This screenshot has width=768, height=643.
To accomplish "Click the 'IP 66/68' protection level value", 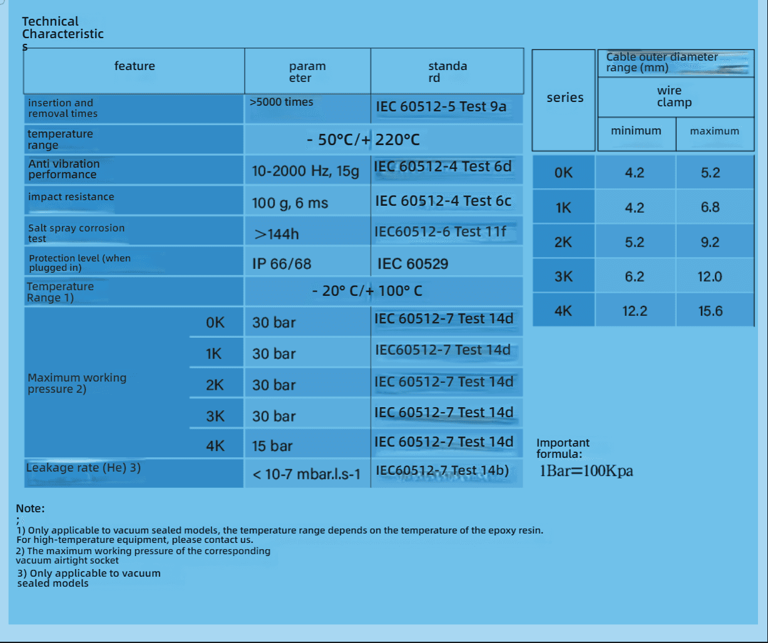I will pyautogui.click(x=282, y=264).
